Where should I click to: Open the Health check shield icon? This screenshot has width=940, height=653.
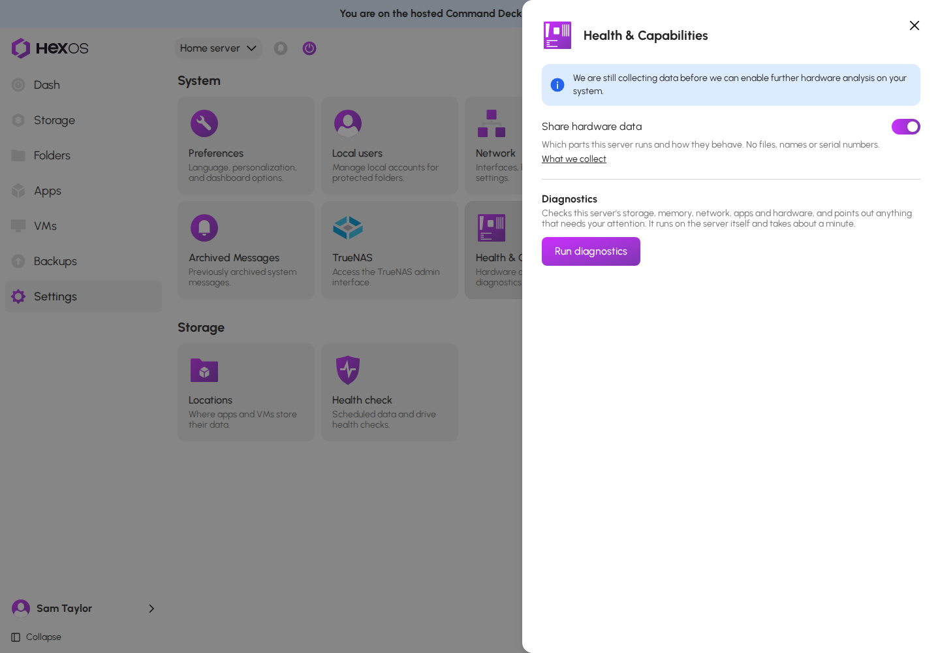click(x=348, y=370)
